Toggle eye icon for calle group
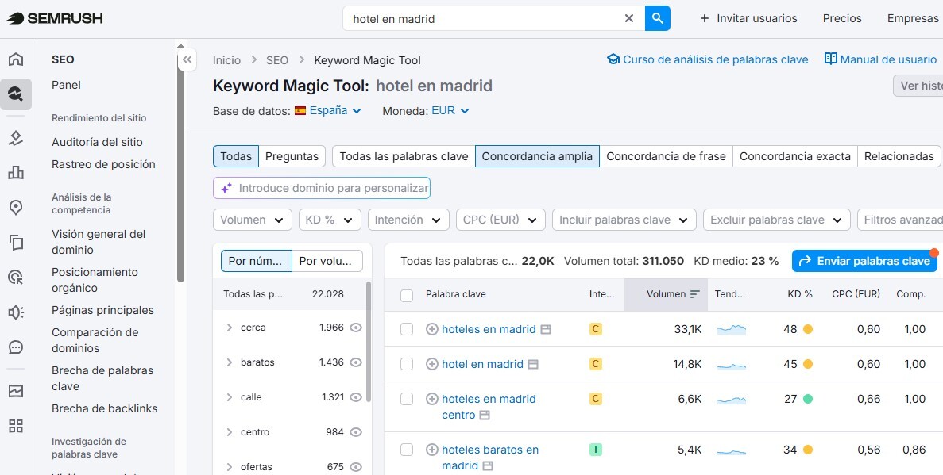 click(356, 397)
